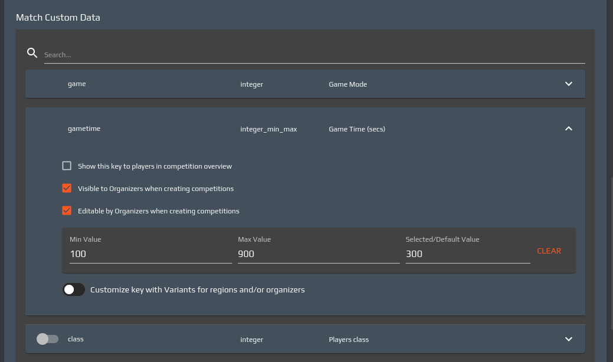Screen dimensions: 613x362
Task: Click the search magnifier icon
Action: coord(32,53)
